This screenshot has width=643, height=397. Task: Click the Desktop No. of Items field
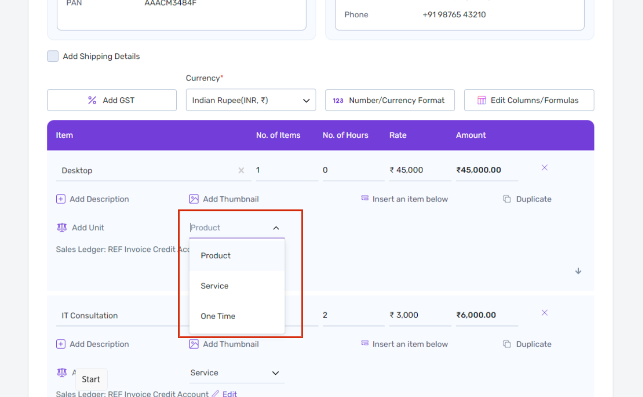pyautogui.click(x=287, y=170)
